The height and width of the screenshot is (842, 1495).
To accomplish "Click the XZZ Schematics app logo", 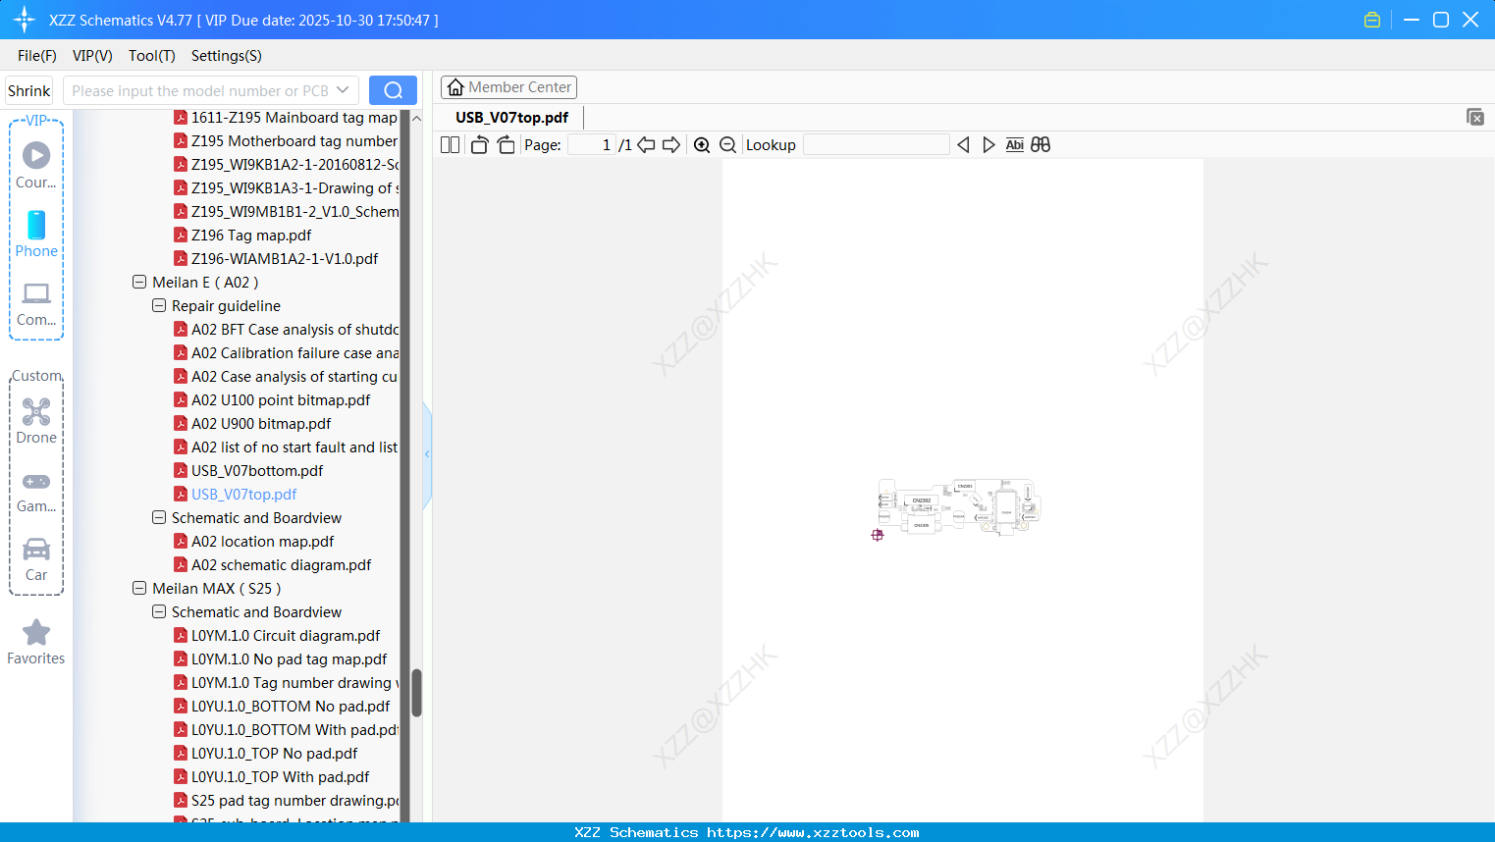I will (x=25, y=20).
